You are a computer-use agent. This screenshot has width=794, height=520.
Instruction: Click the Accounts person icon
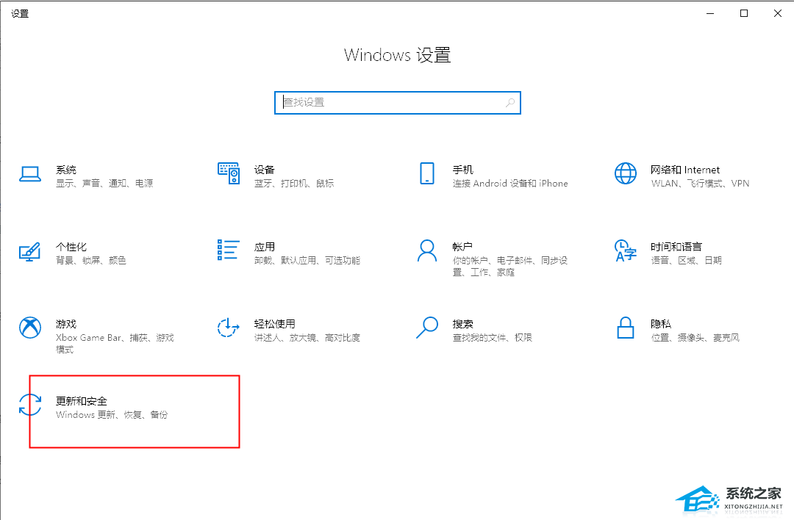427,250
